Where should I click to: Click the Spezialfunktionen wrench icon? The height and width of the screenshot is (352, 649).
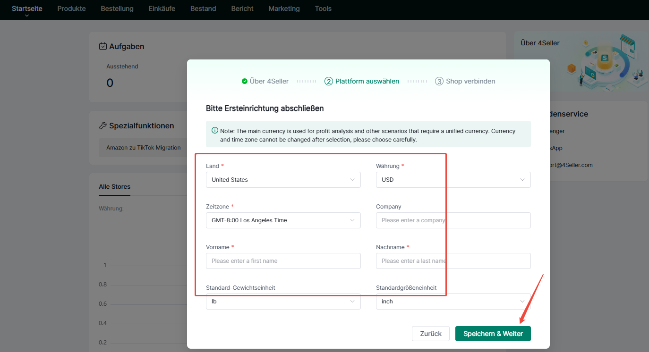103,126
